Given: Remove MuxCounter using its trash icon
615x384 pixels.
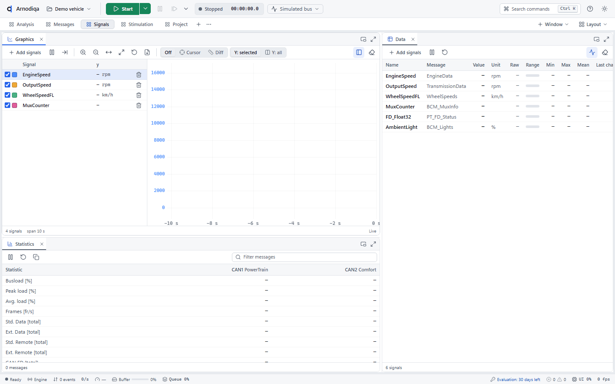Looking at the screenshot, I should [139, 105].
